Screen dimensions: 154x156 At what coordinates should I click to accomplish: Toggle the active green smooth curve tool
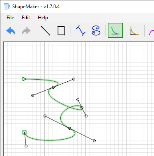click(115, 30)
